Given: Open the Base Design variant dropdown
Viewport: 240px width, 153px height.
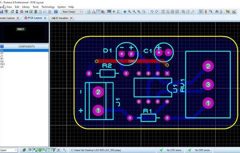Looking at the screenshot, I should click(x=72, y=12).
